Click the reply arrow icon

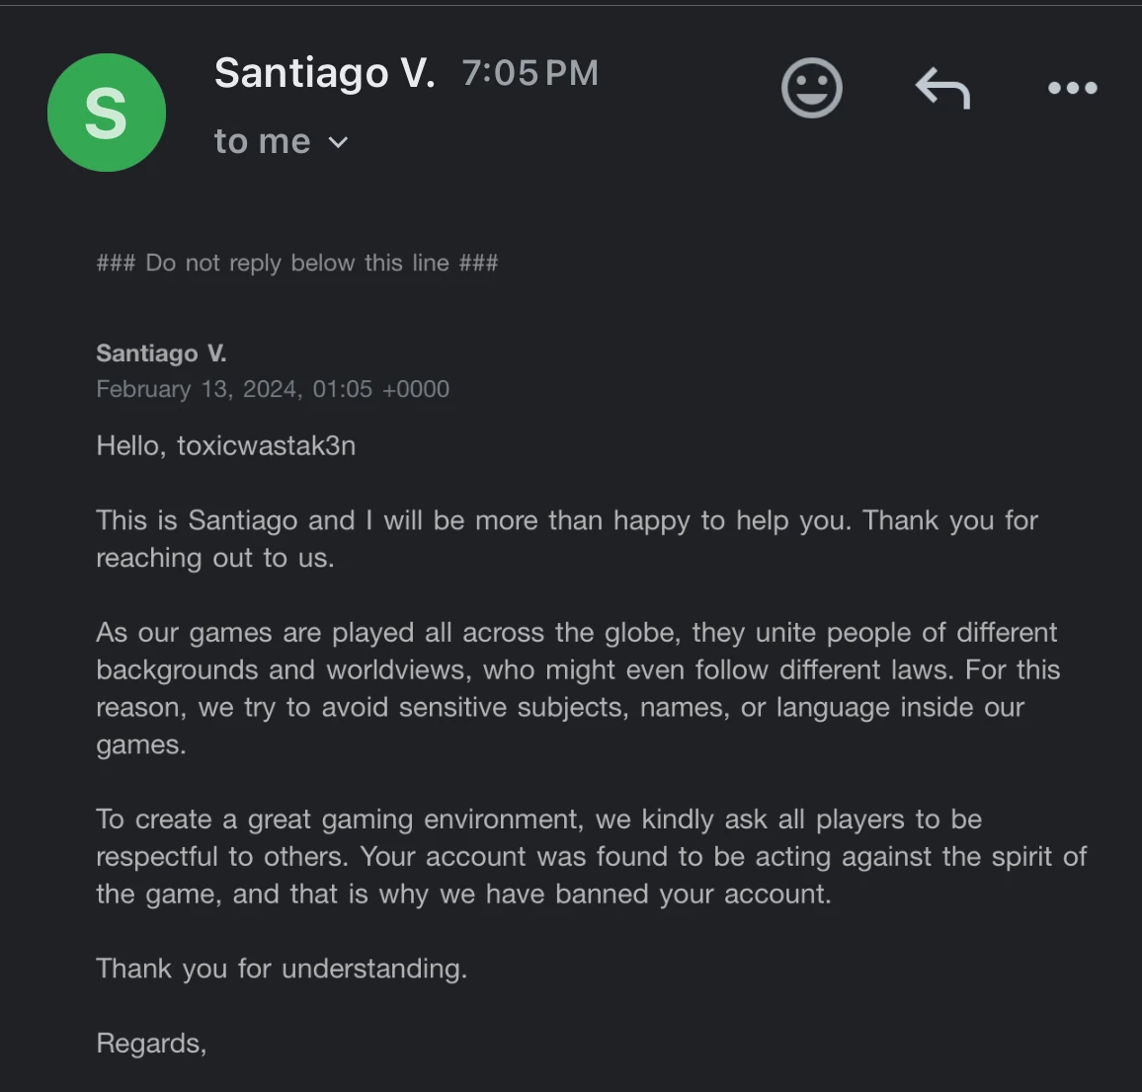[942, 89]
